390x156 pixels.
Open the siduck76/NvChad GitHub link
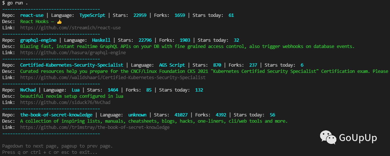65,103
